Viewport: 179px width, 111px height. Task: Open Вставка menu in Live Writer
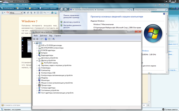[25, 4]
